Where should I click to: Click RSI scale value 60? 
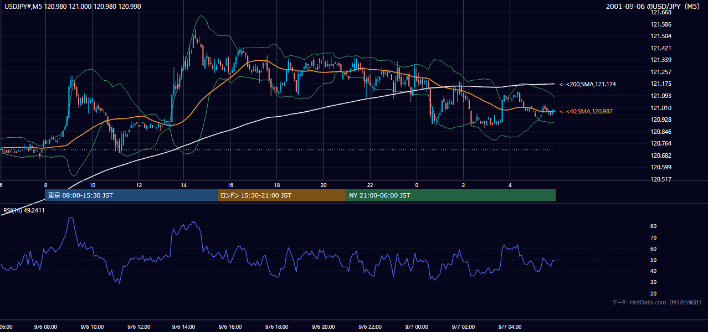[x=654, y=248]
